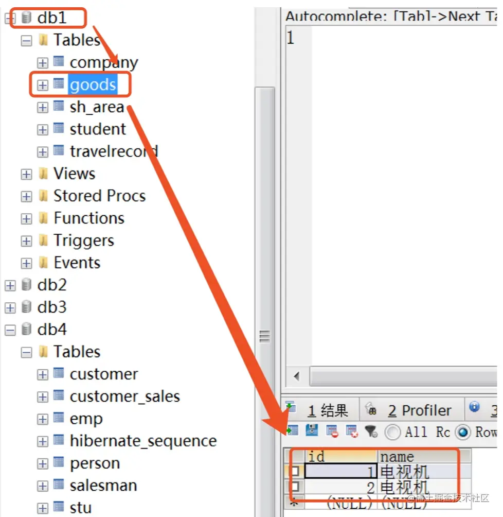Select the All Rows radio button
Image resolution: width=503 pixels, height=517 pixels.
coord(392,432)
